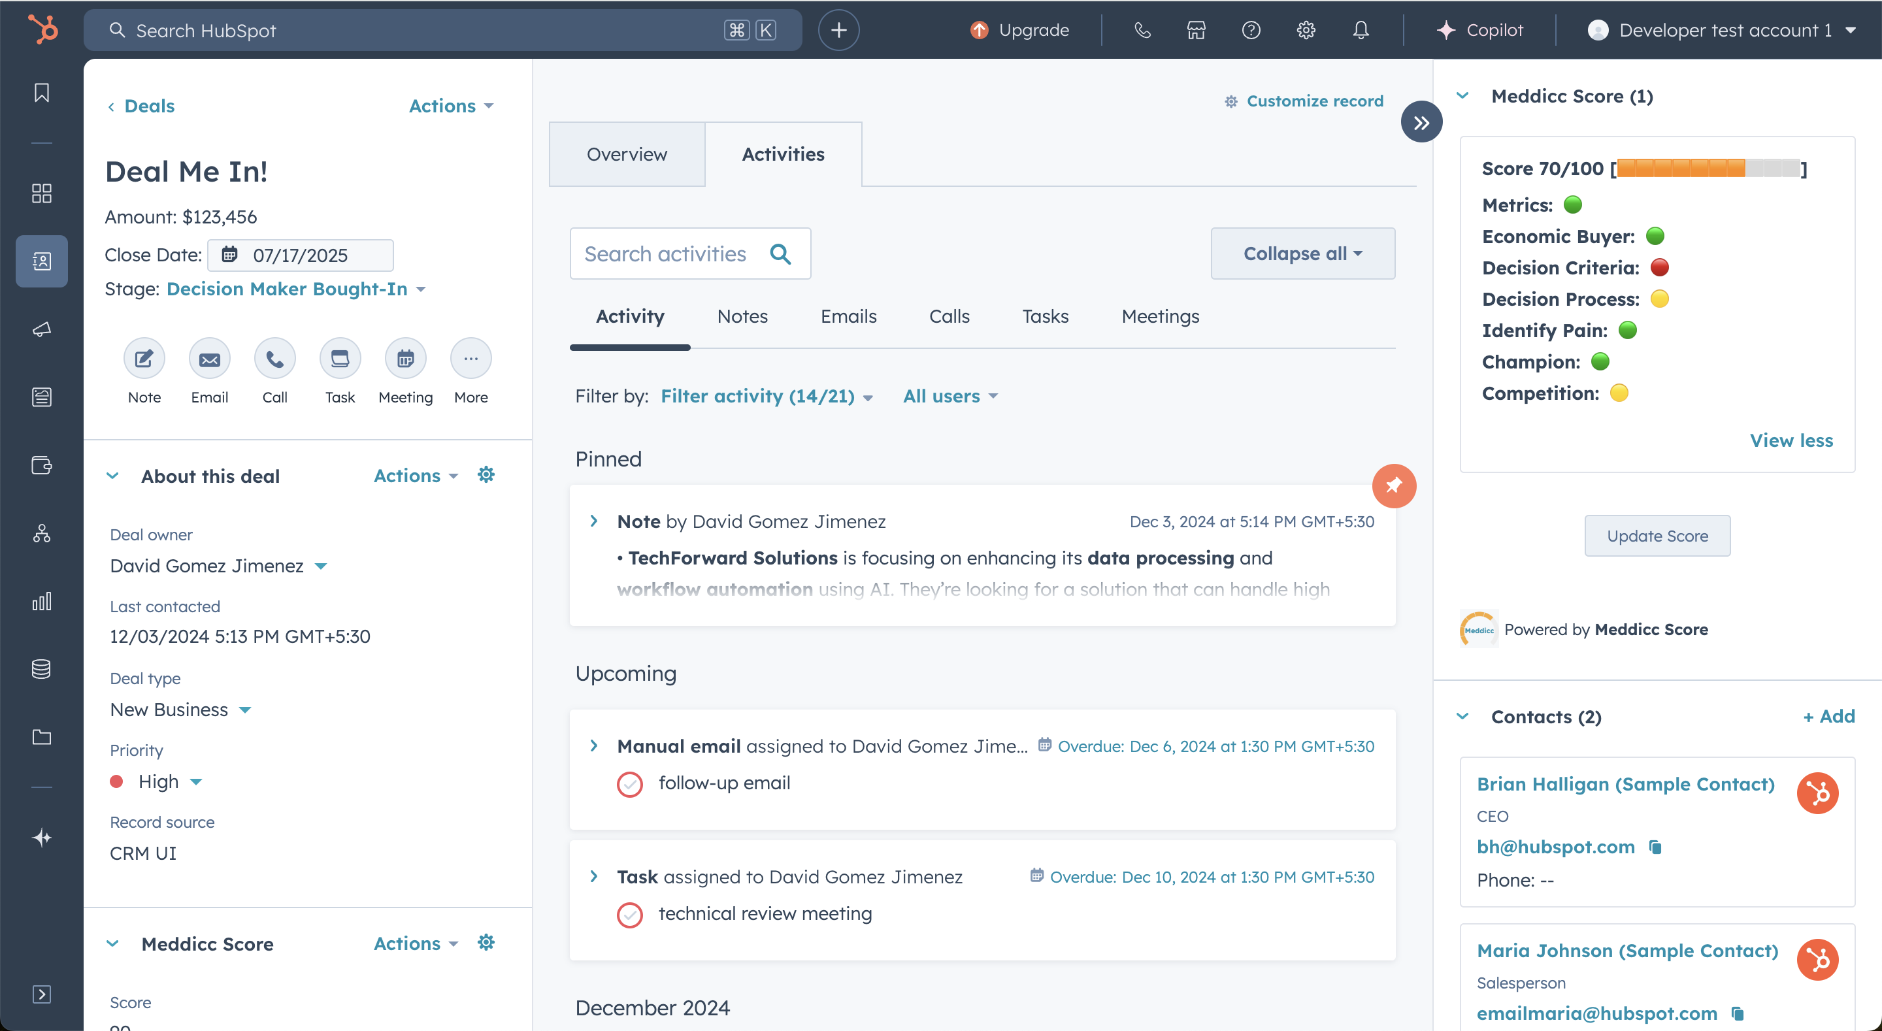1882x1031 pixels.
Task: Click the plus create button in top bar
Action: 838,30
